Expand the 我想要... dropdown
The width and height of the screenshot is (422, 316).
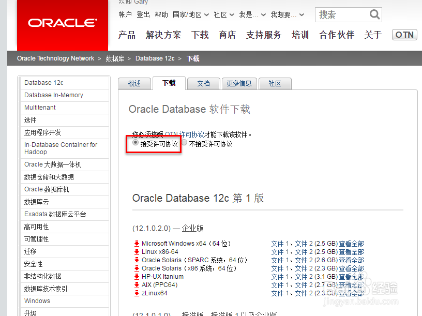point(288,15)
